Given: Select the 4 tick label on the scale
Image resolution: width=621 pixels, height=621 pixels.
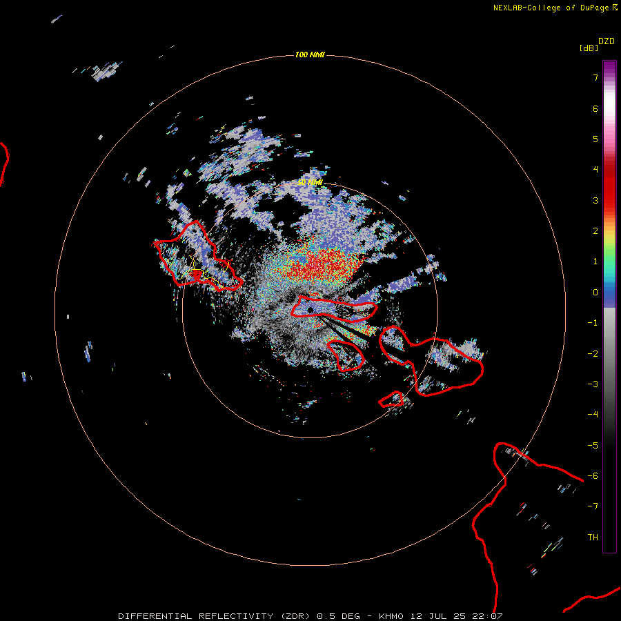Looking at the screenshot, I should [595, 170].
